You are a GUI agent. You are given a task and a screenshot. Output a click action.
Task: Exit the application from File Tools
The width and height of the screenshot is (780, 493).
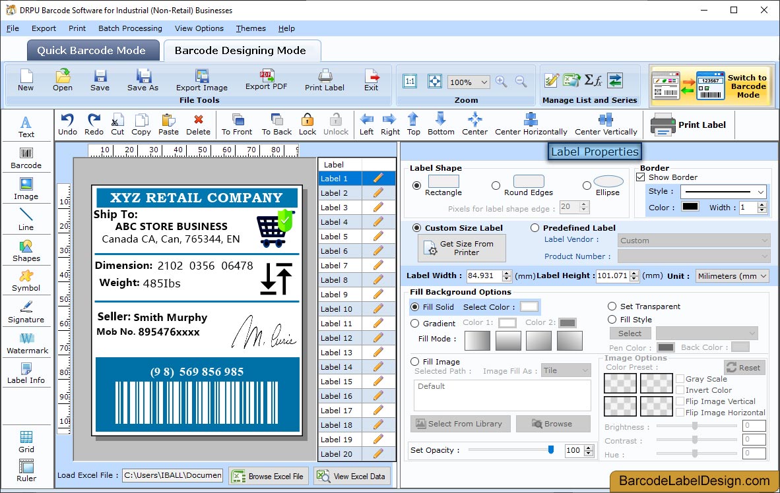[371, 80]
